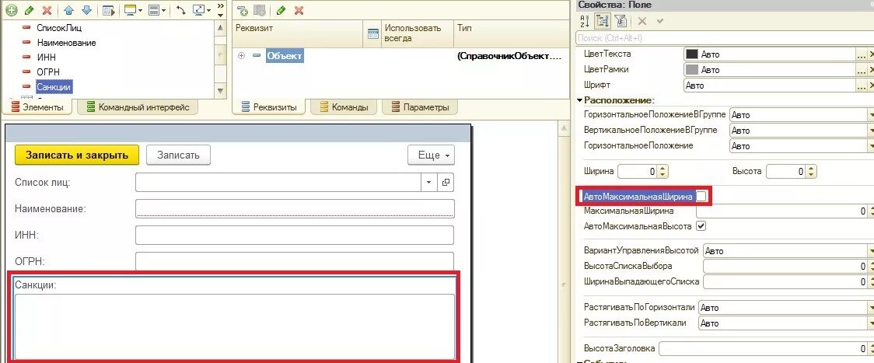Expand the Объект attribute tree node
The image size is (874, 363).
[241, 56]
